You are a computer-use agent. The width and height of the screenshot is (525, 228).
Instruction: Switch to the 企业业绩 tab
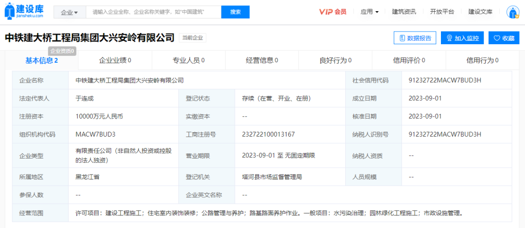[115, 61]
